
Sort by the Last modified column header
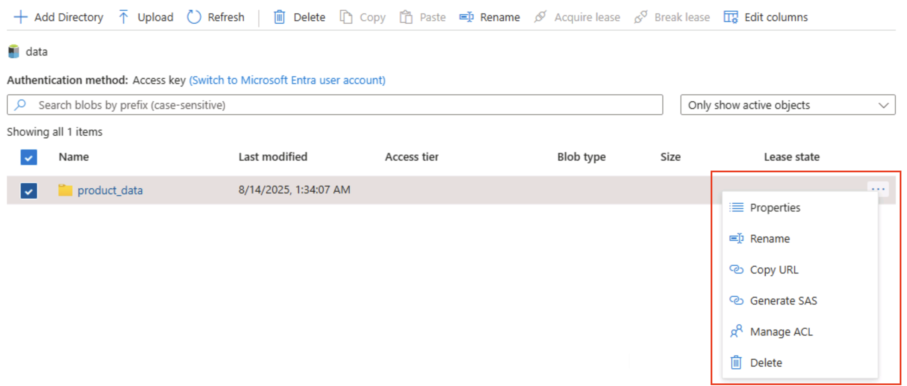tap(273, 157)
